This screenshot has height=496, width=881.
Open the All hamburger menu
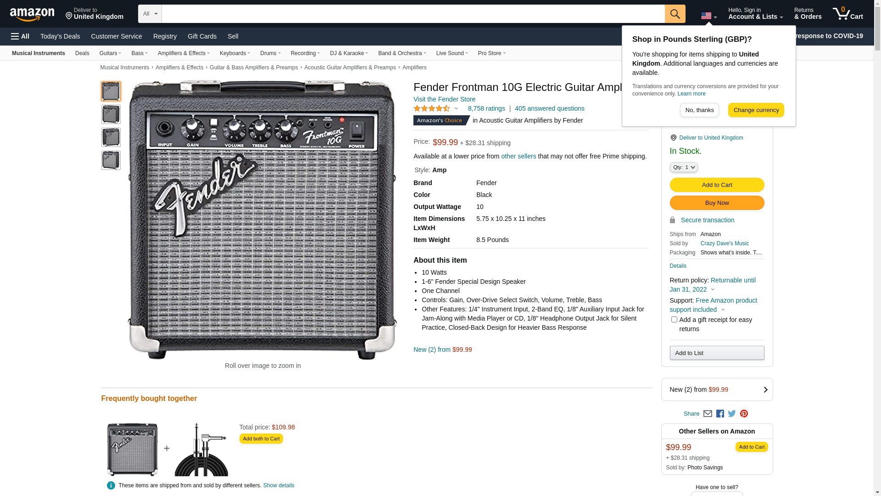point(20,36)
